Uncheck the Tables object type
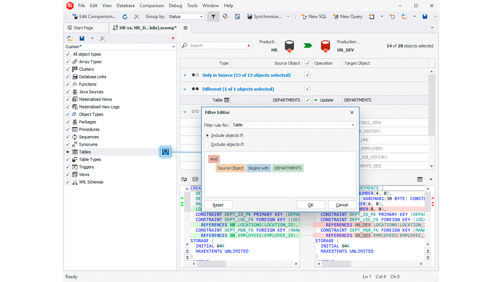The width and height of the screenshot is (502, 282). (x=67, y=152)
